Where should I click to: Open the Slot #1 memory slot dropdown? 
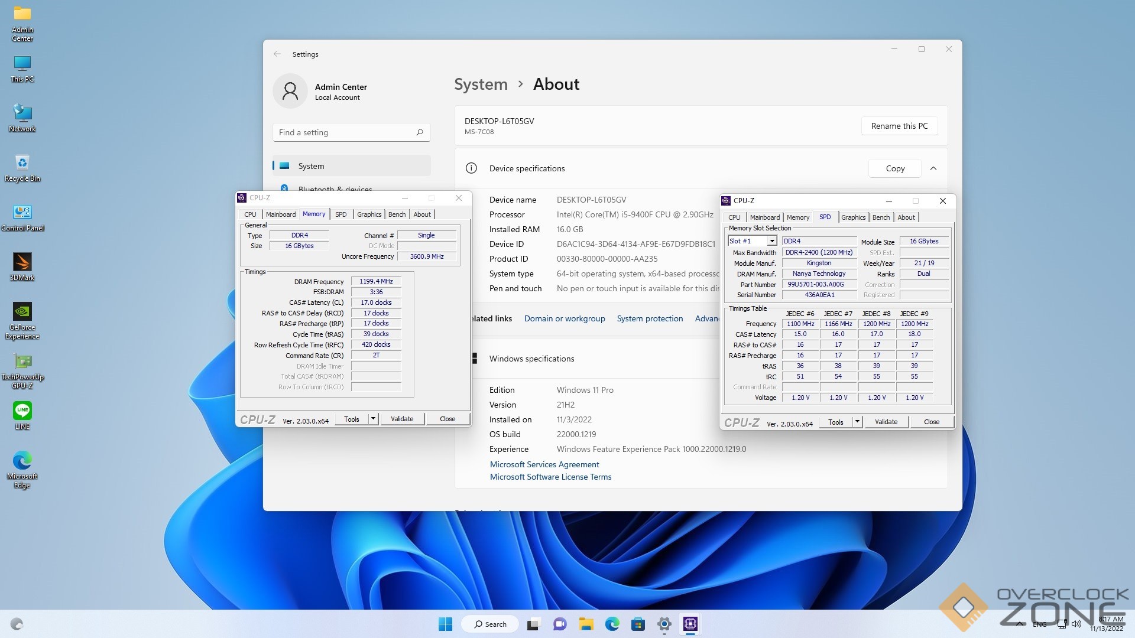771,241
